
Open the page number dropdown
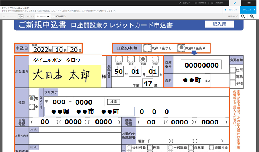pyautogui.click(x=21, y=16)
